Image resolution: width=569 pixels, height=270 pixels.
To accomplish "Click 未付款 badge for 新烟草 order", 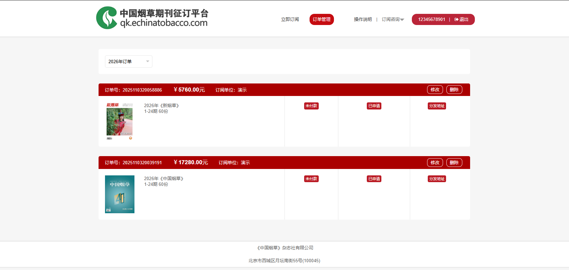I will click(x=311, y=106).
